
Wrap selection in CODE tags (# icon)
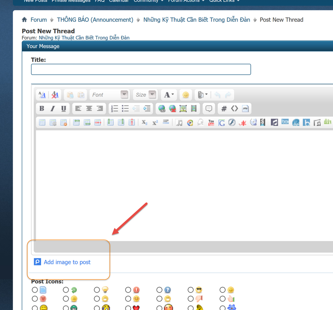click(224, 108)
